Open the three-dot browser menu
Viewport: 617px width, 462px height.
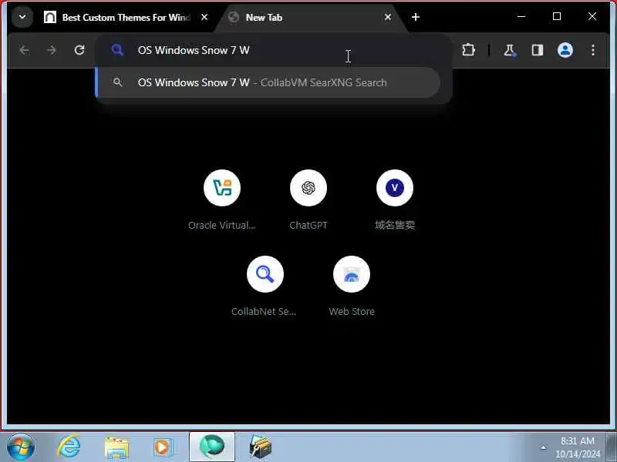point(592,50)
